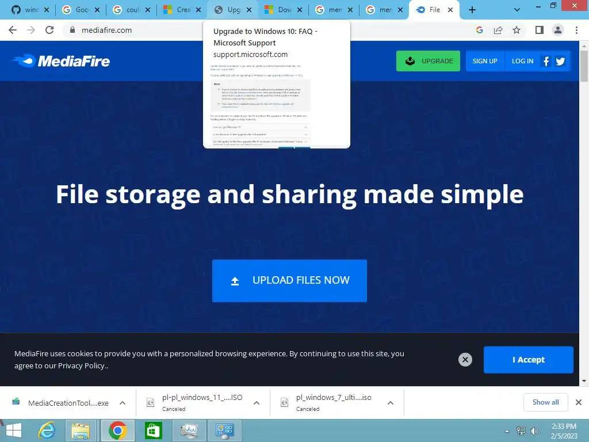
Task: Click the SIGN UP button
Action: [485, 61]
